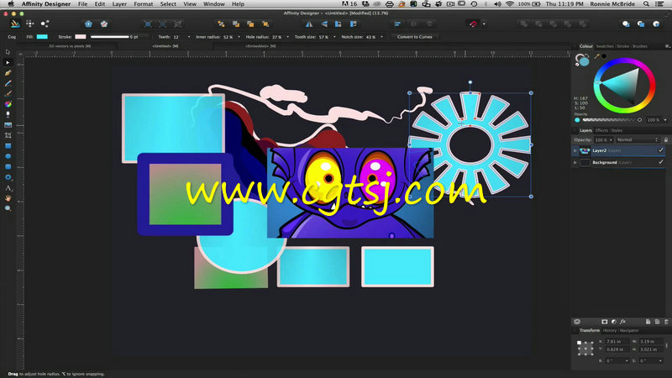Select the Crop tool
The width and height of the screenshot is (672, 378).
(x=8, y=135)
